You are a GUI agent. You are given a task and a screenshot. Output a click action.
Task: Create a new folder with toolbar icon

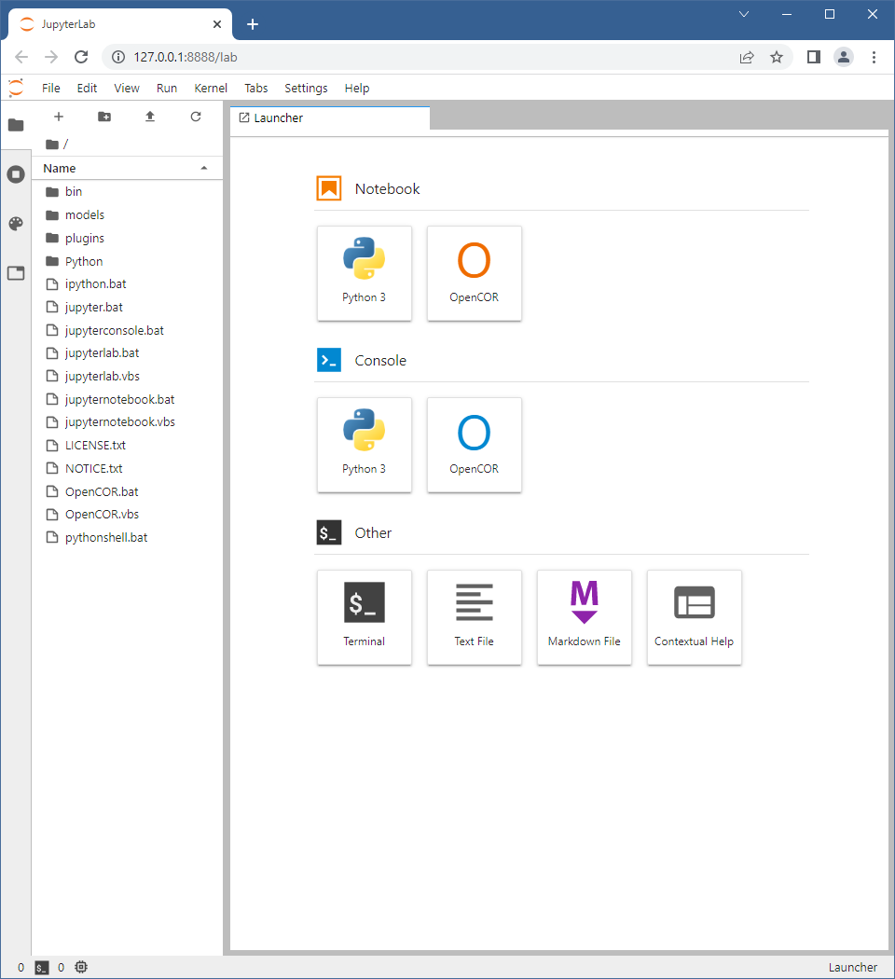click(104, 117)
